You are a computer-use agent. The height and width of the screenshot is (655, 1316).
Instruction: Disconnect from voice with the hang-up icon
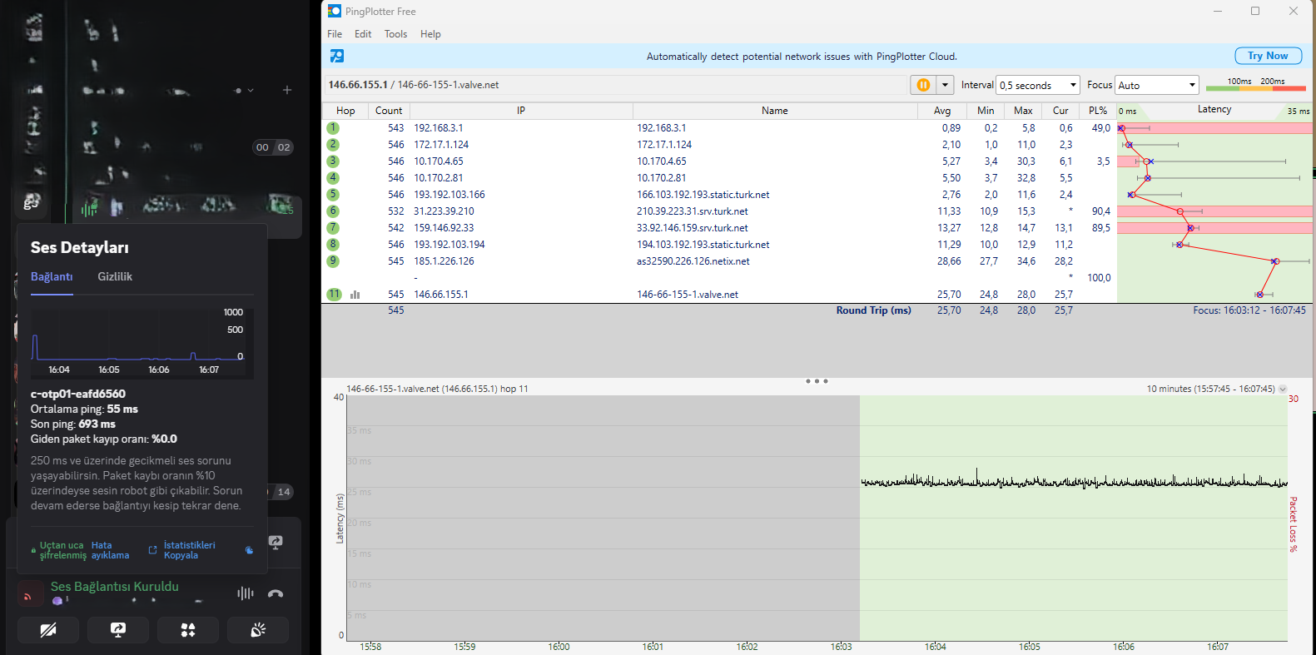276,593
